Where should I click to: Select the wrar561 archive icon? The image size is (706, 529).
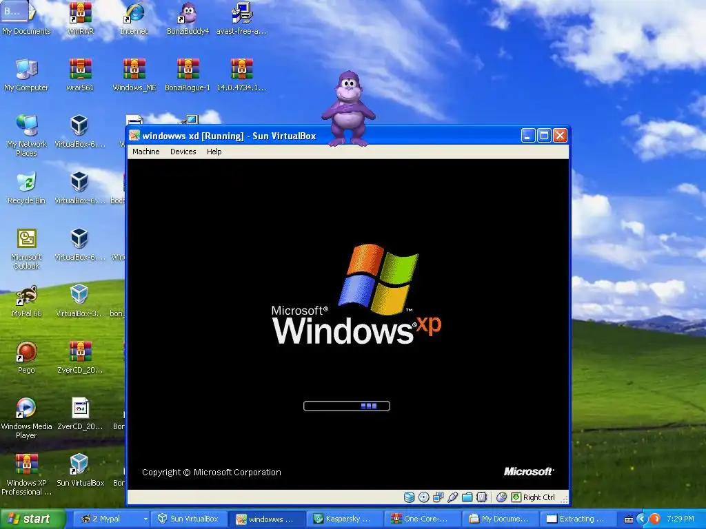80,74
